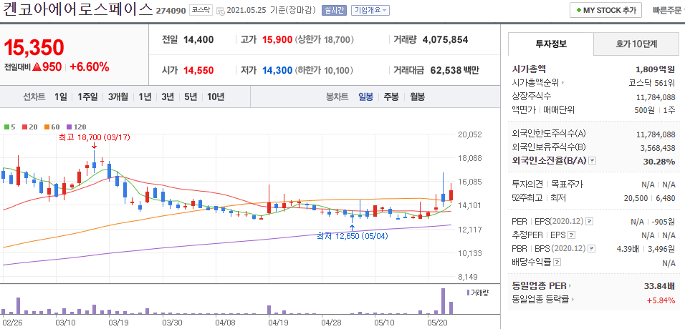Viewport: 685px width, 329px height.
Task: Select 3년 line chart period
Action: pos(168,97)
